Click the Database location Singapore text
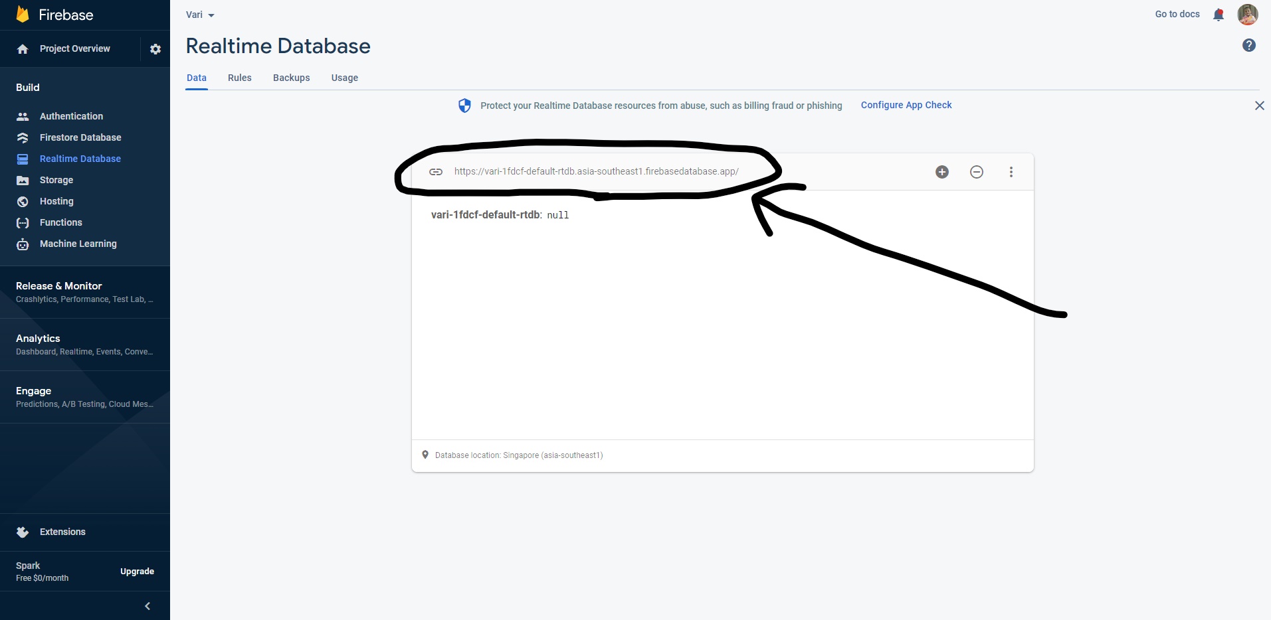The width and height of the screenshot is (1271, 620). [519, 455]
